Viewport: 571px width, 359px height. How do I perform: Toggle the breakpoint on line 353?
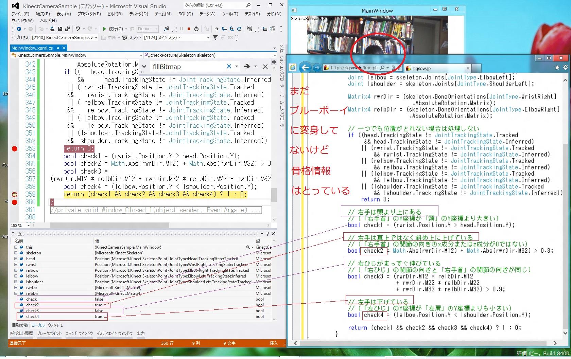15,148
